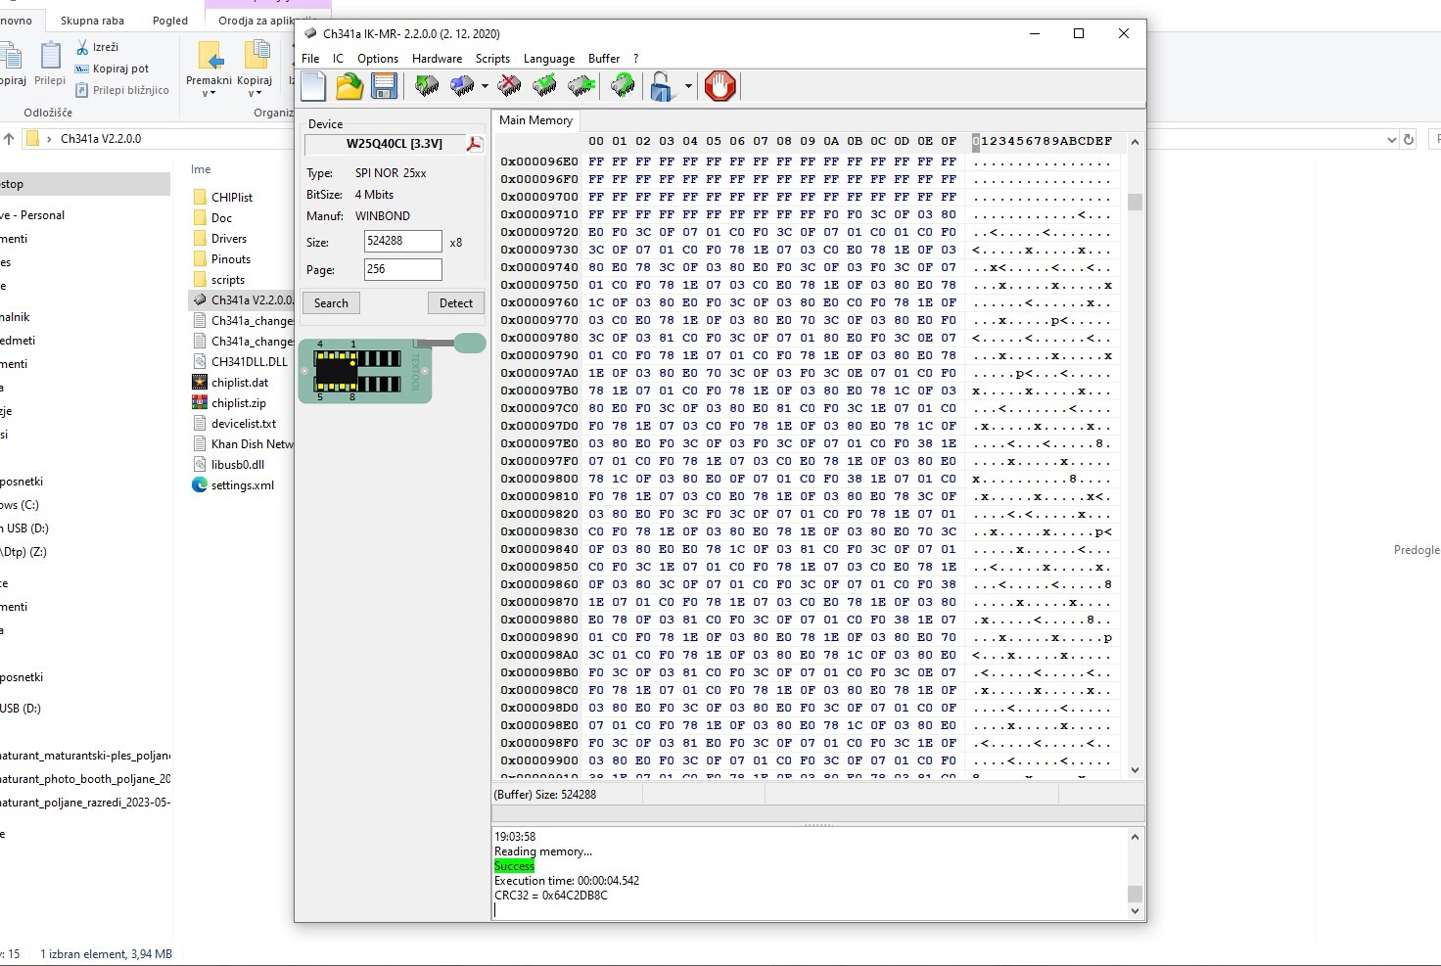
Task: Erase the chip using red X icon
Action: 509,86
